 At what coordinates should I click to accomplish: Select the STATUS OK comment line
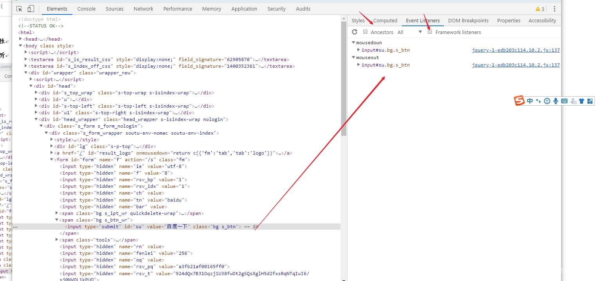41,26
